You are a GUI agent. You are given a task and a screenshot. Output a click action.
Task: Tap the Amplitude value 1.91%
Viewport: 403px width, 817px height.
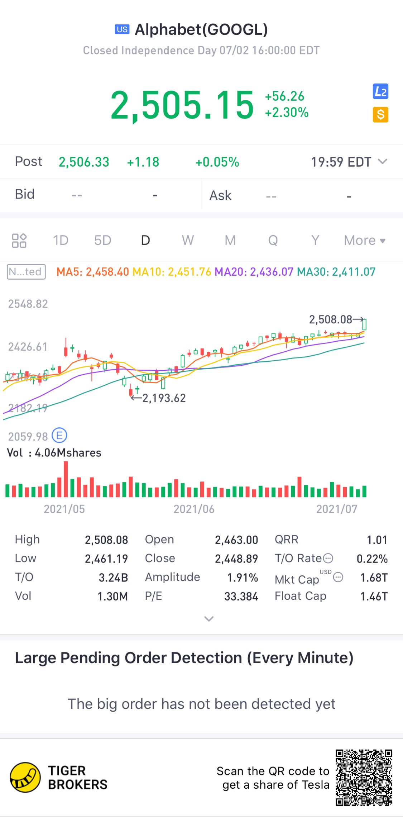tap(243, 578)
